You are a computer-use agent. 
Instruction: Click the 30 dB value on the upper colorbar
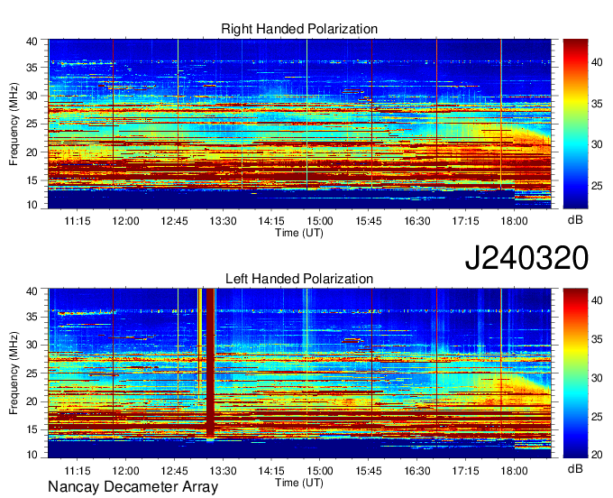tap(597, 144)
